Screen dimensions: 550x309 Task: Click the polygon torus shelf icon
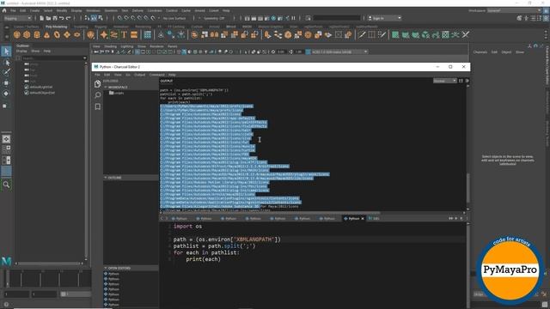57,34
